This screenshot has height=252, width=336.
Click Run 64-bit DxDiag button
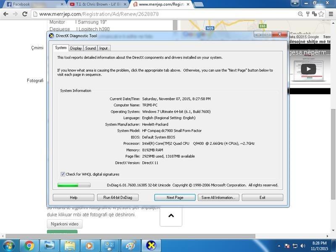pyautogui.click(x=118, y=197)
